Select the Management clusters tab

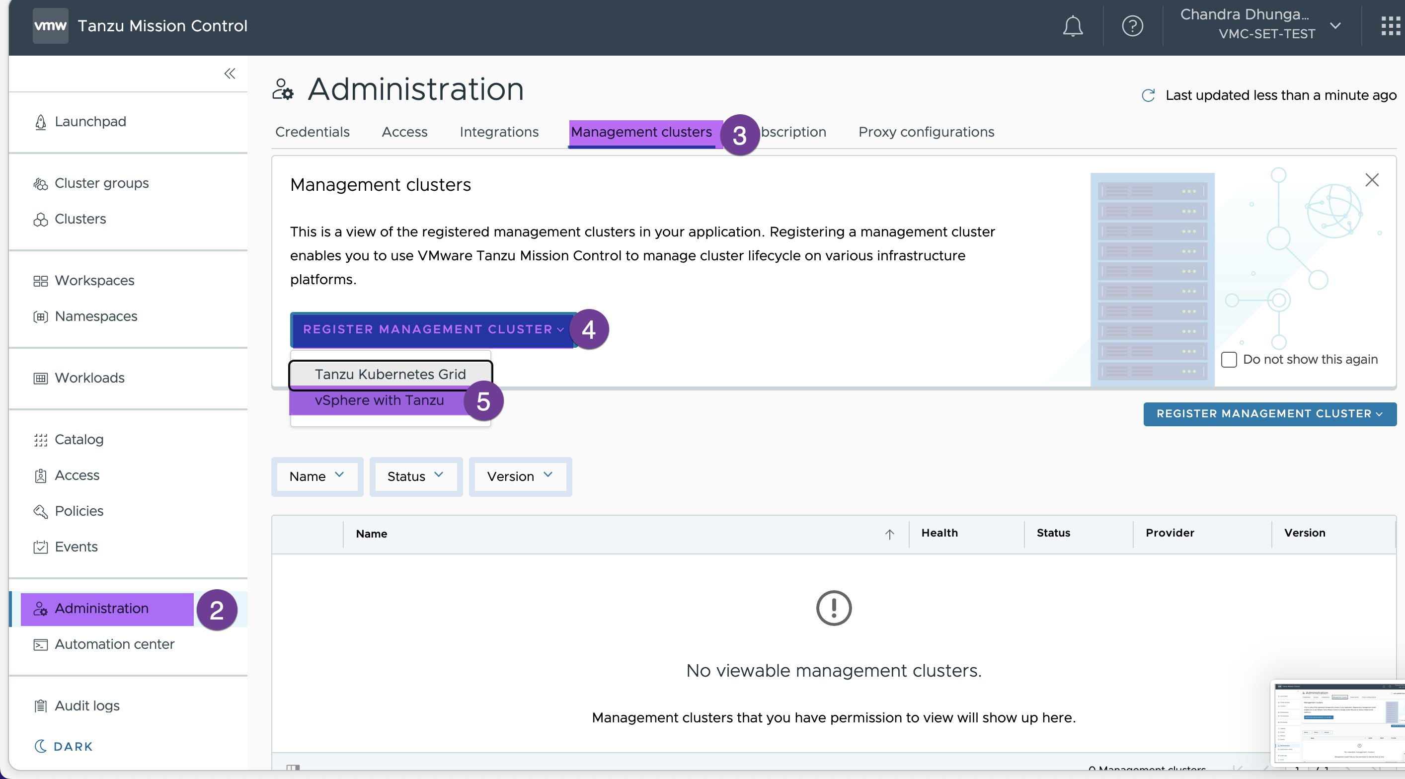[x=641, y=132]
